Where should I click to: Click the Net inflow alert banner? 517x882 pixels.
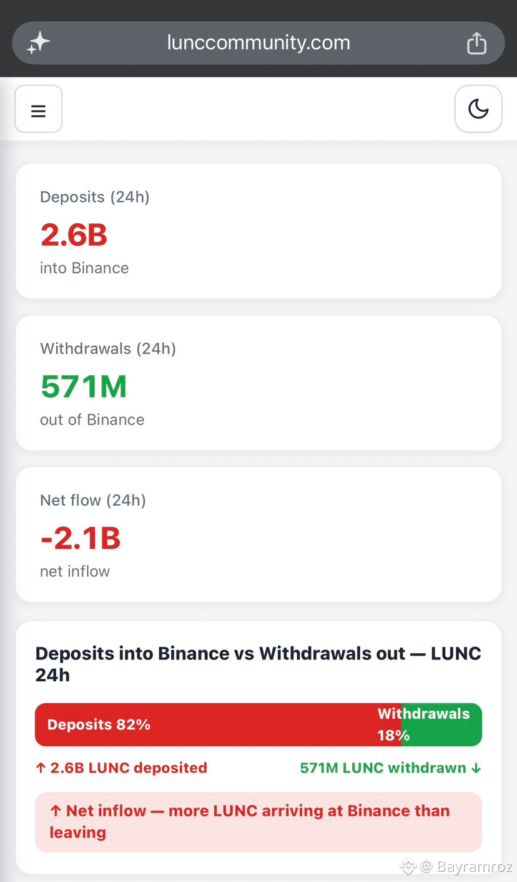pos(258,822)
